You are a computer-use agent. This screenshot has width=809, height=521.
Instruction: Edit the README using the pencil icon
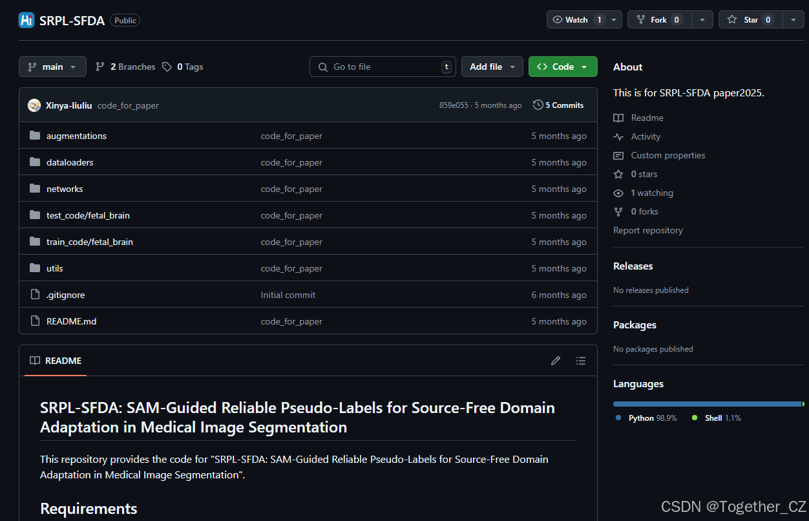(556, 361)
